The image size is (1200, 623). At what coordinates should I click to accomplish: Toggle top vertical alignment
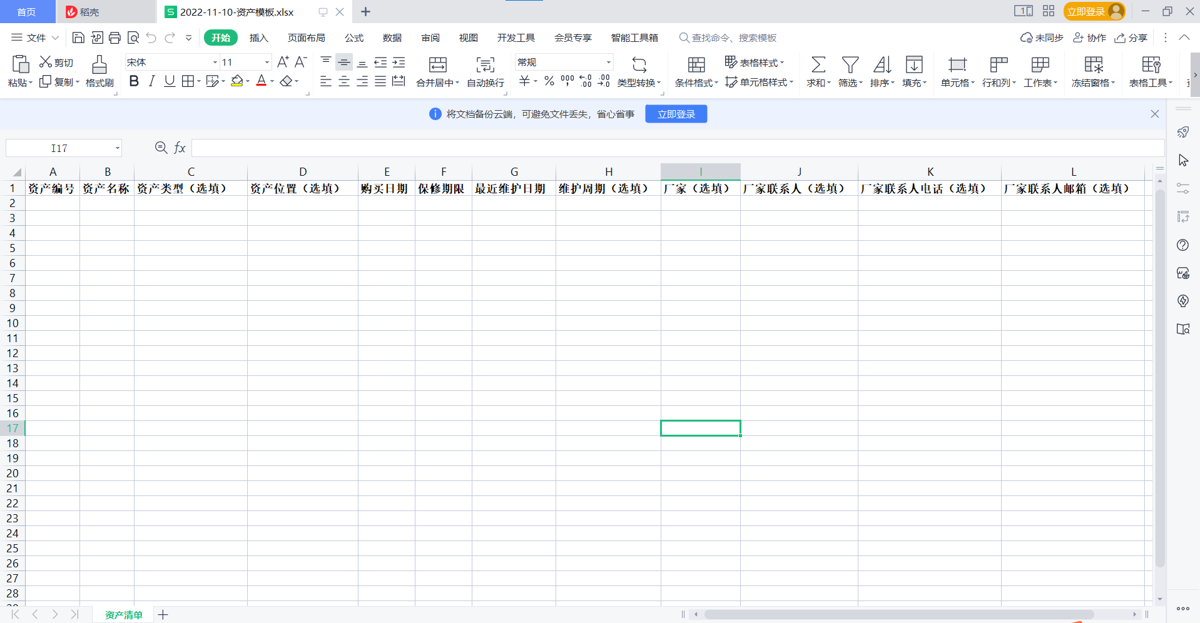325,61
